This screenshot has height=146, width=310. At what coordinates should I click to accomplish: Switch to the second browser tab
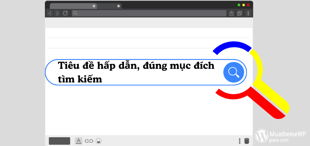pos(107,6)
